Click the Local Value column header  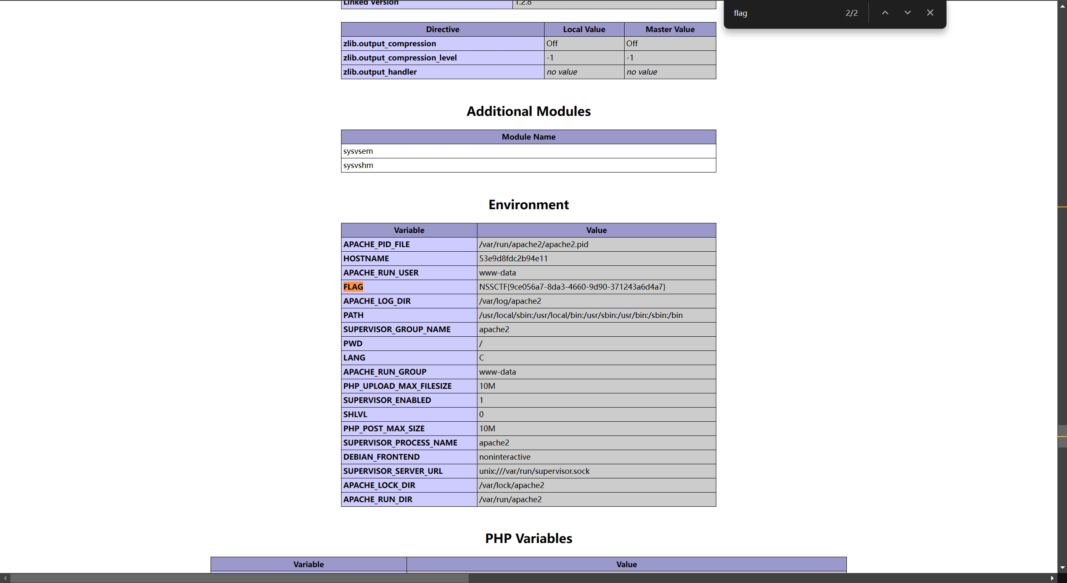tap(584, 29)
